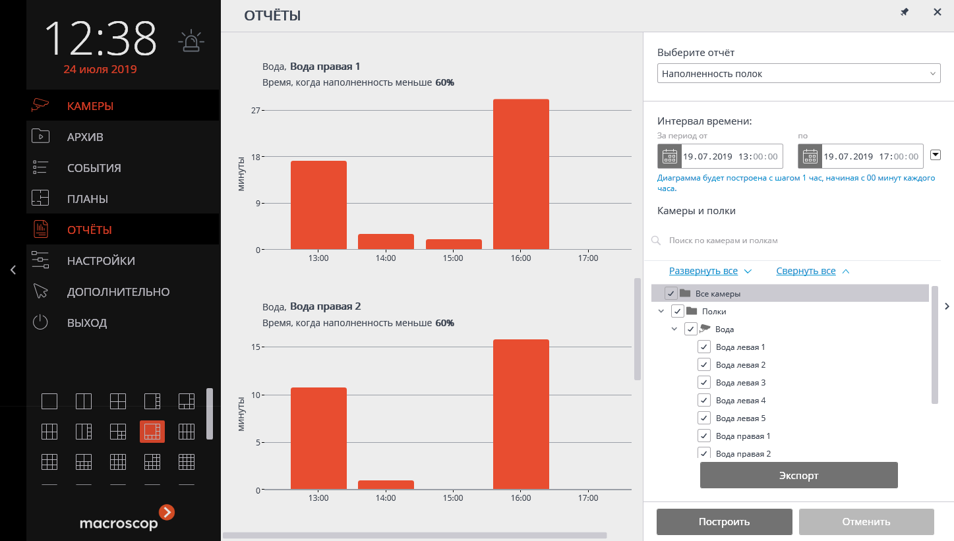Toggle the Все камеры checkbox
This screenshot has height=541, width=954.
(671, 293)
